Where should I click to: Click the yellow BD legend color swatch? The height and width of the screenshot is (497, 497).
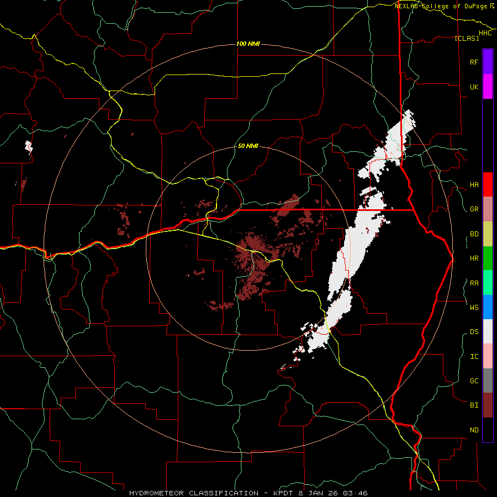(x=488, y=234)
